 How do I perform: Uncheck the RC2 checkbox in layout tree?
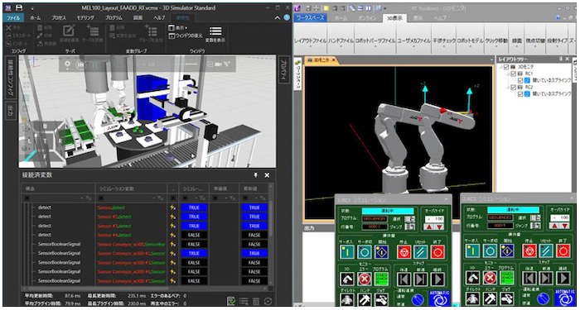514,87
